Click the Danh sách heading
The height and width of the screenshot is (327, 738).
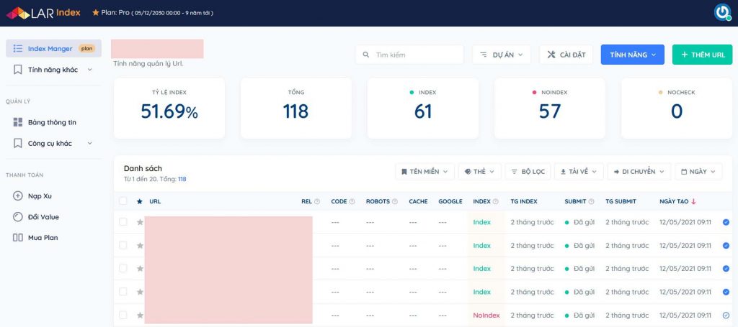point(143,168)
